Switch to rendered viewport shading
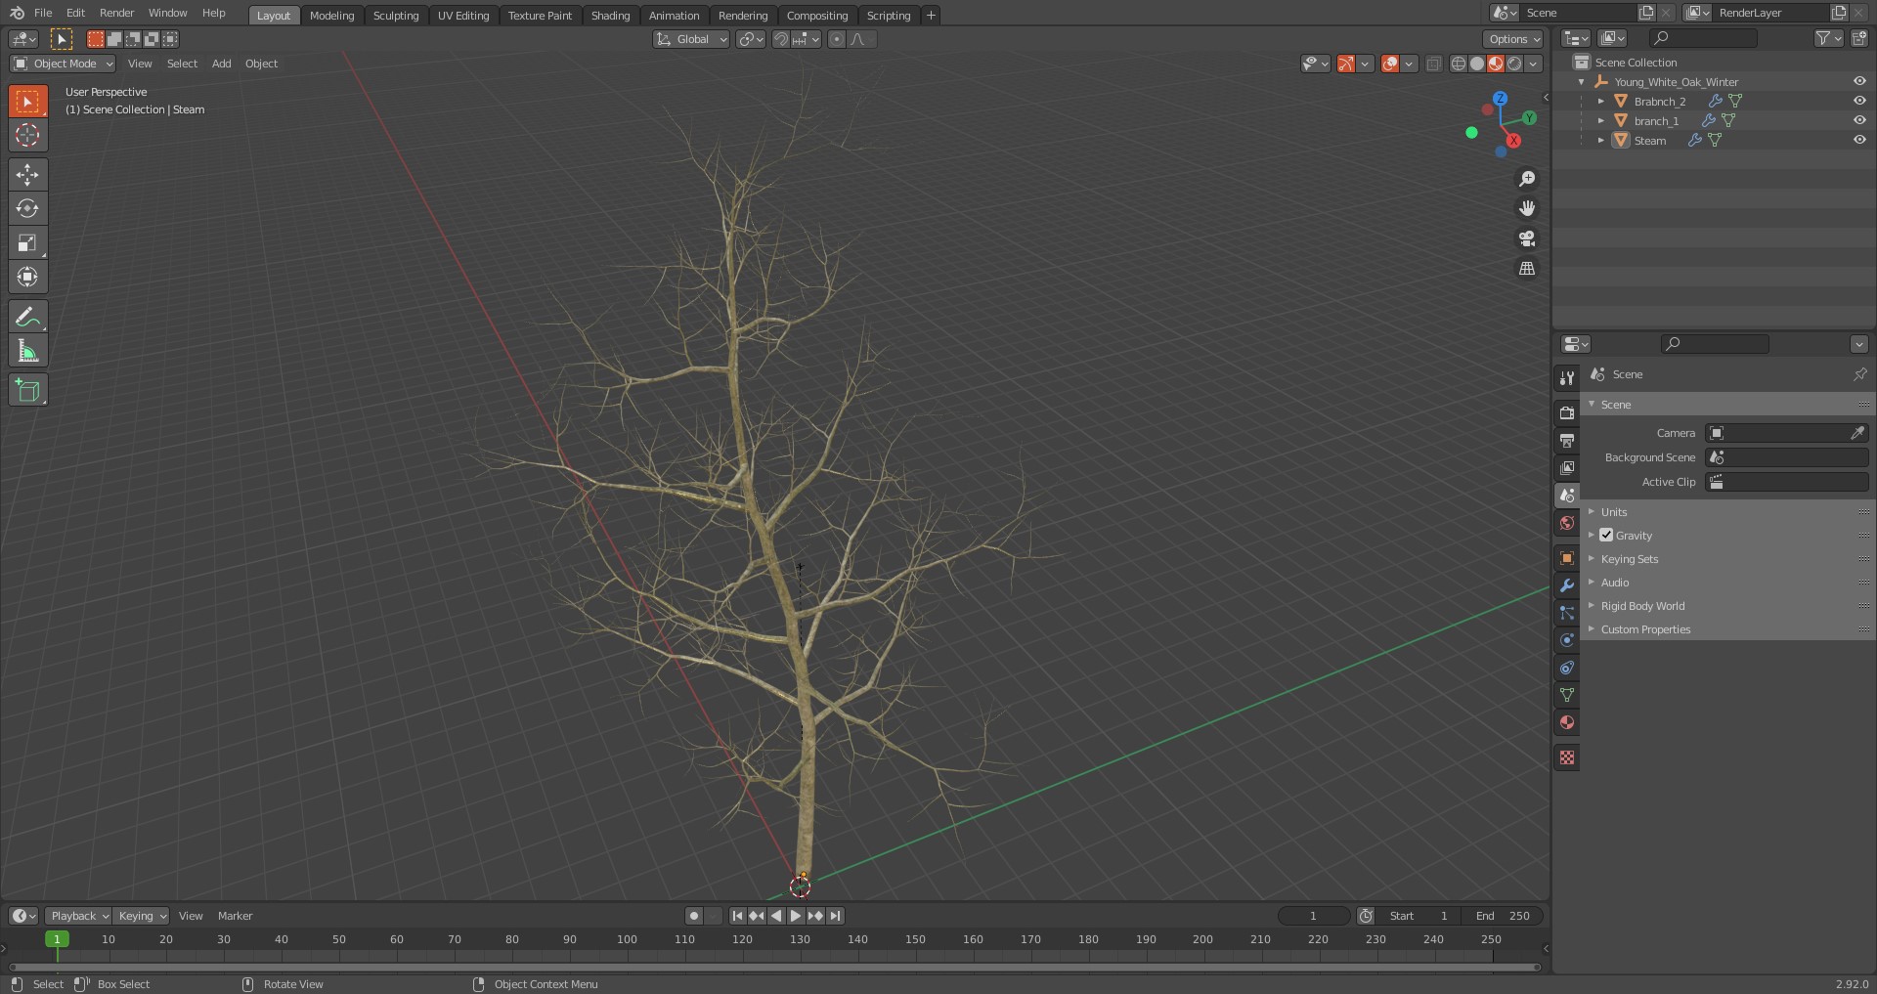 [1514, 64]
